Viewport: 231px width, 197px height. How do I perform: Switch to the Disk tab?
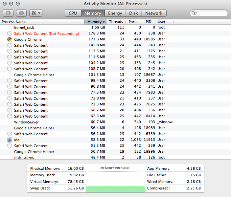[x=133, y=13]
